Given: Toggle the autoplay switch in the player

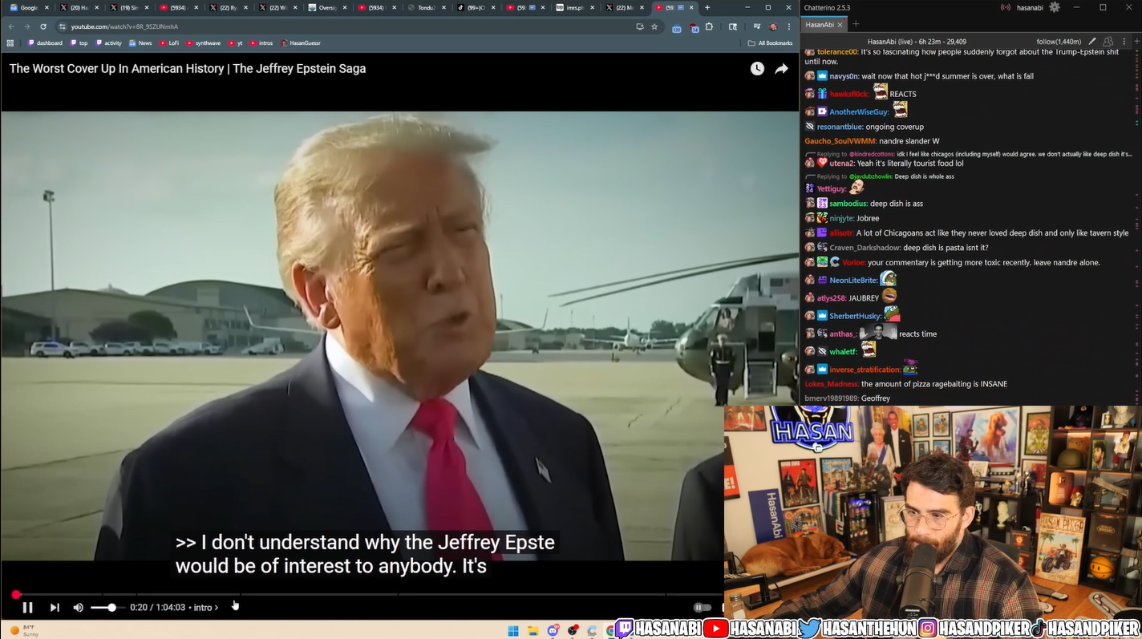Looking at the screenshot, I should point(701,608).
